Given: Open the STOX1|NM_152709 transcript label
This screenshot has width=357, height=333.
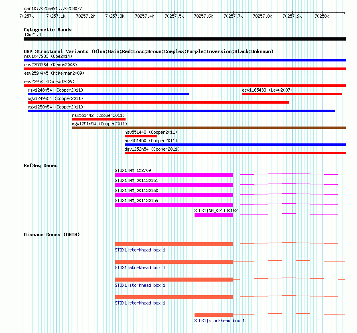Looking at the screenshot, I should (133, 170).
